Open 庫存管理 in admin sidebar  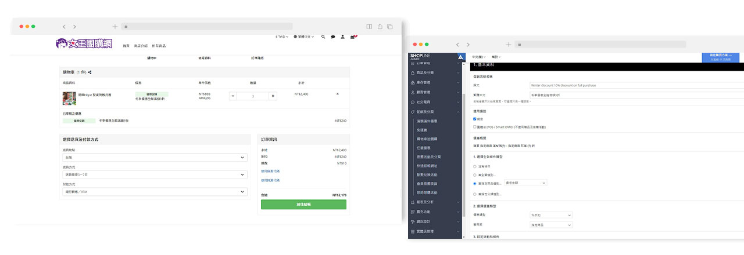point(435,83)
